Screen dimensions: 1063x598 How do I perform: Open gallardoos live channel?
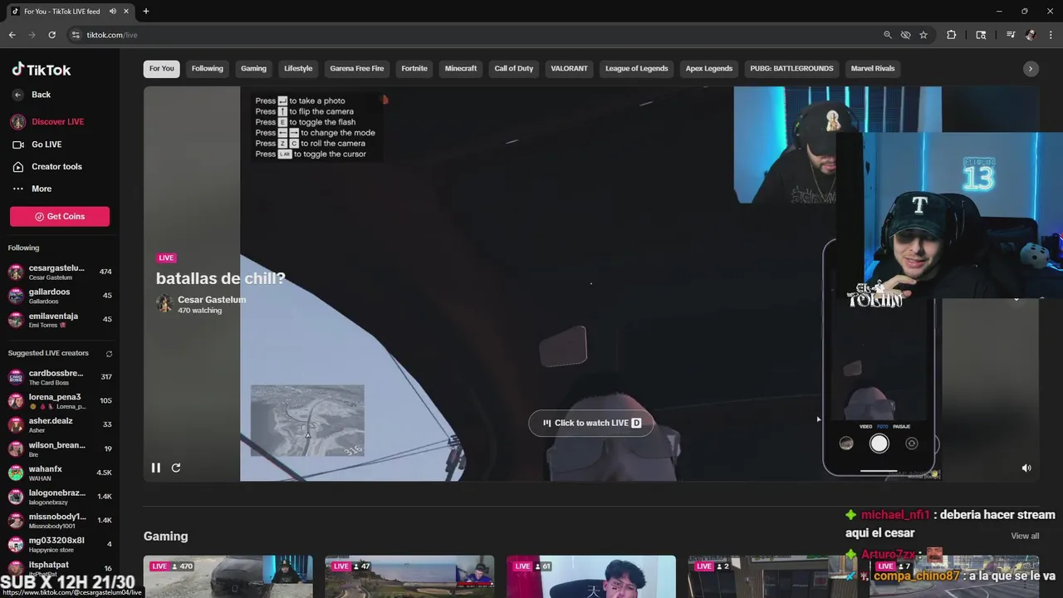[x=60, y=296]
